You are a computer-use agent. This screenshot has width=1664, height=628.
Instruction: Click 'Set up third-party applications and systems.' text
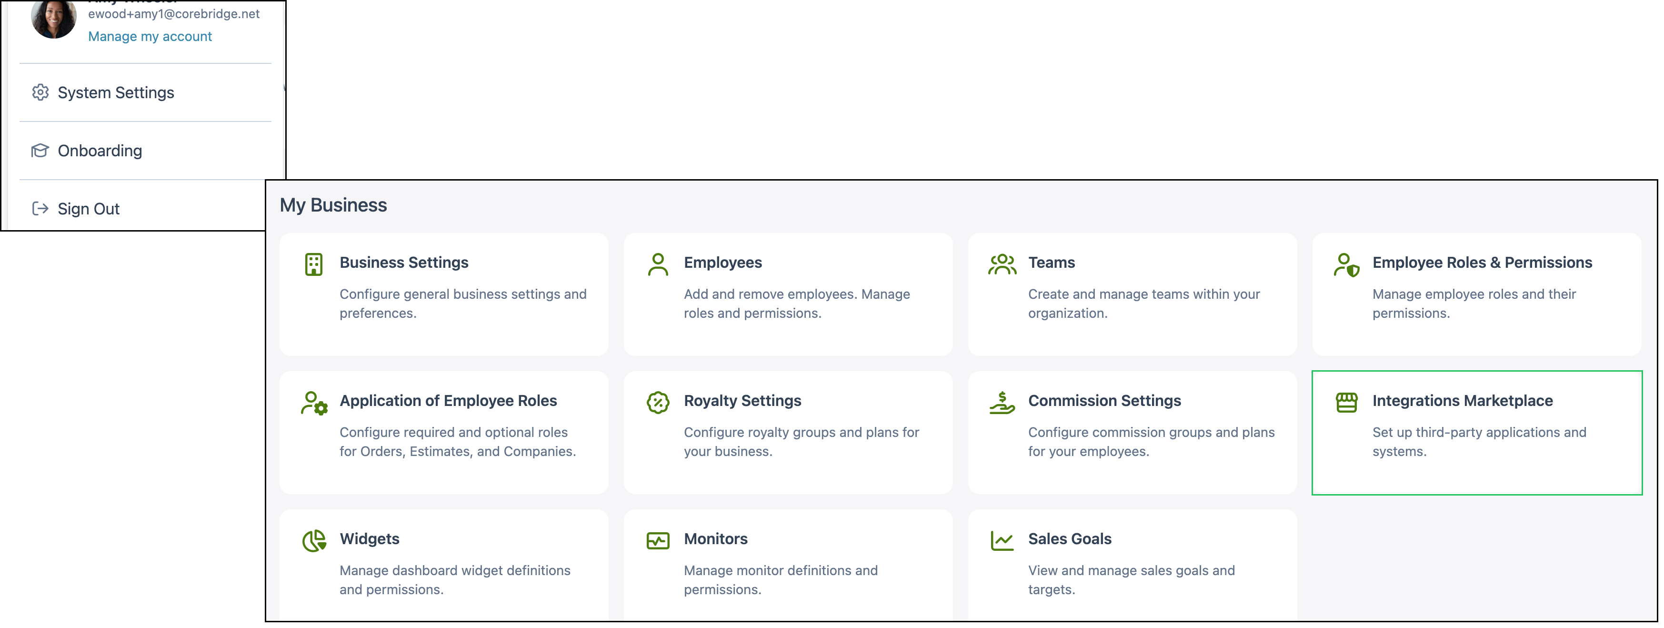(x=1479, y=442)
